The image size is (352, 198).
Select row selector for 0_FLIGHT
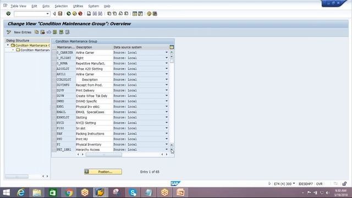click(54, 58)
